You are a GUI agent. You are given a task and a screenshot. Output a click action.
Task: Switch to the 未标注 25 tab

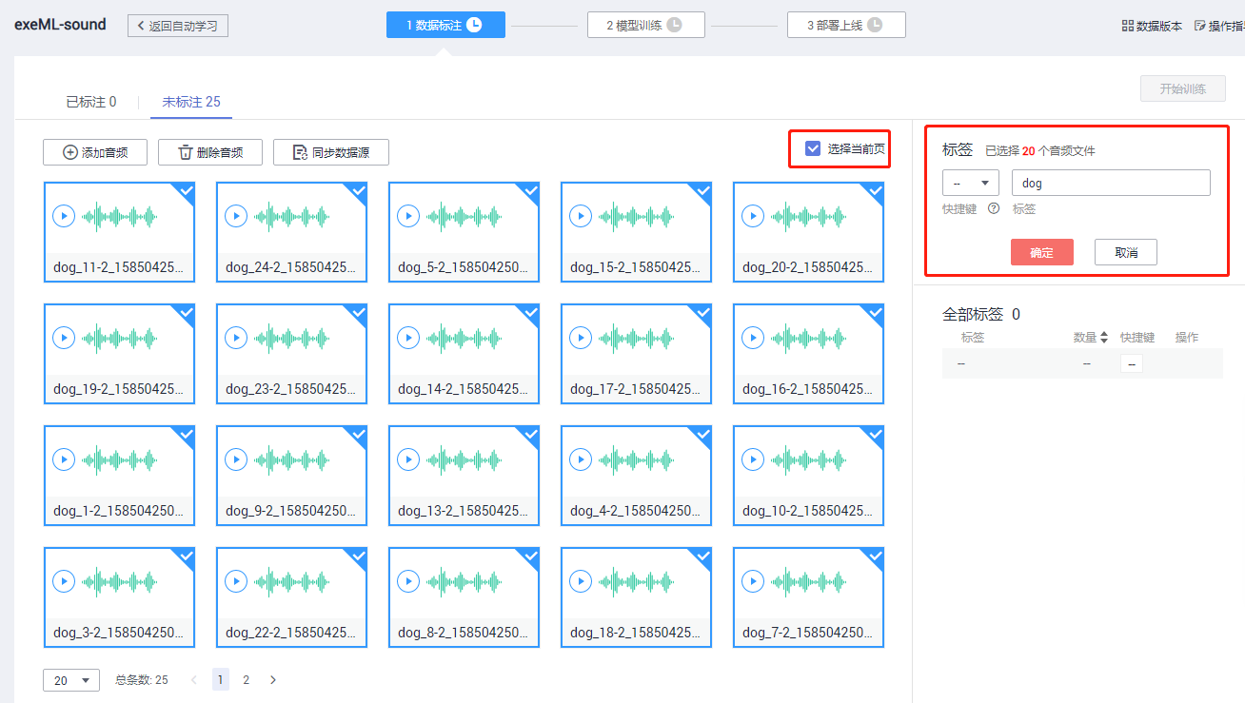(191, 102)
